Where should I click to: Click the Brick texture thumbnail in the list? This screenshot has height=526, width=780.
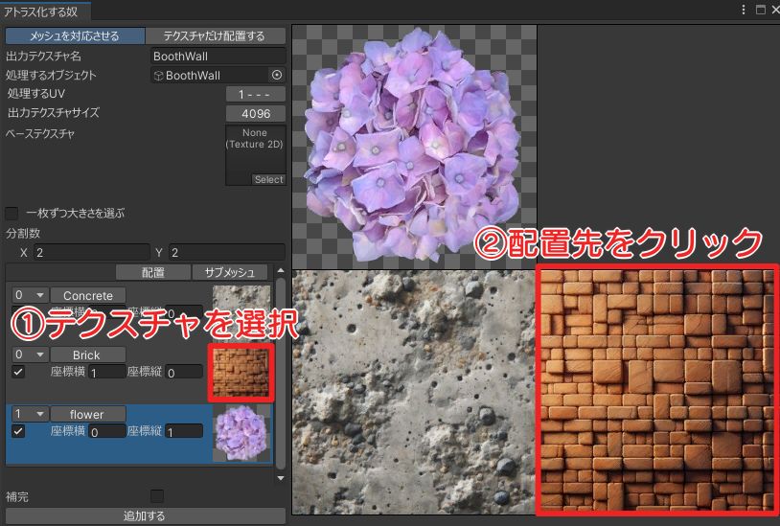(241, 372)
